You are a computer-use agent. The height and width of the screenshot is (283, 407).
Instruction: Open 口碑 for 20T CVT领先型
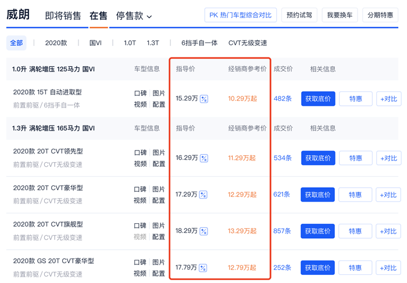[x=141, y=152]
